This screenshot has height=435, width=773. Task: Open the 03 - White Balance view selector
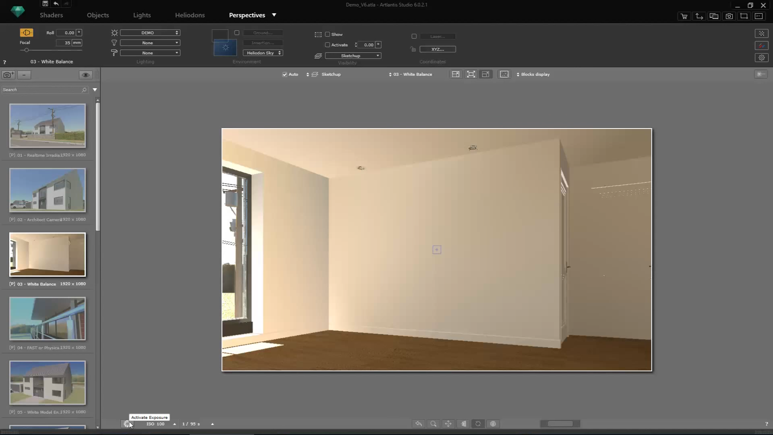pos(410,75)
